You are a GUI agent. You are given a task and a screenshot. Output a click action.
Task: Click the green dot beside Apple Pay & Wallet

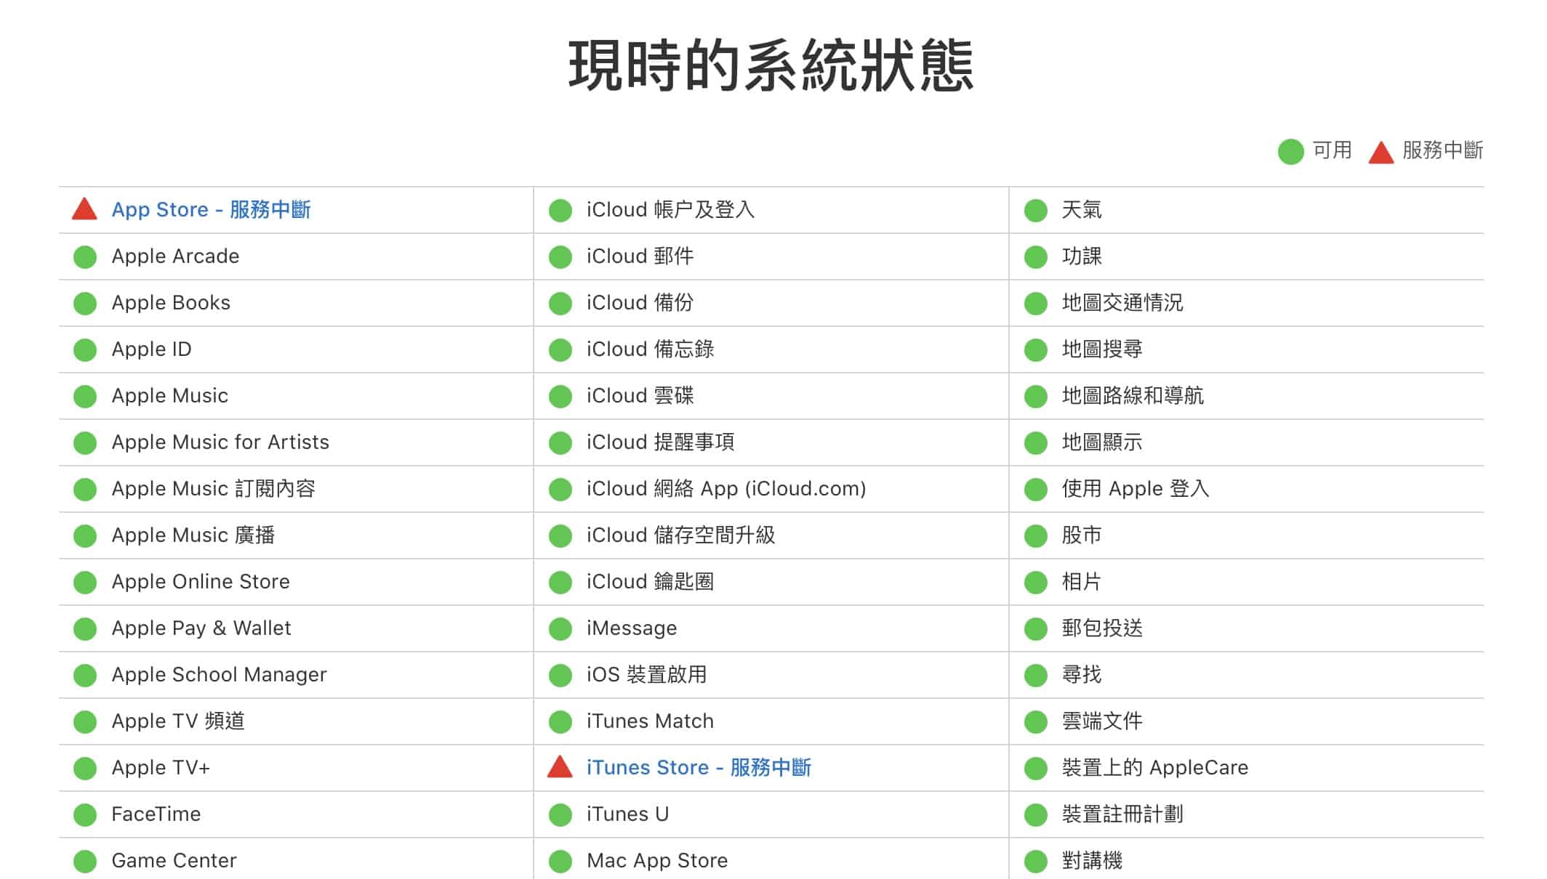coord(85,629)
